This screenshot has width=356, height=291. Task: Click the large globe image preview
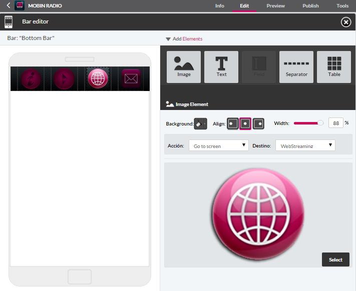click(258, 214)
